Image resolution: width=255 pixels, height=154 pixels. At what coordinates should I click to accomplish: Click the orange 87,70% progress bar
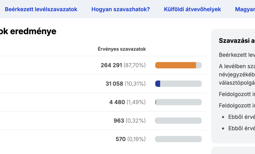click(178, 65)
